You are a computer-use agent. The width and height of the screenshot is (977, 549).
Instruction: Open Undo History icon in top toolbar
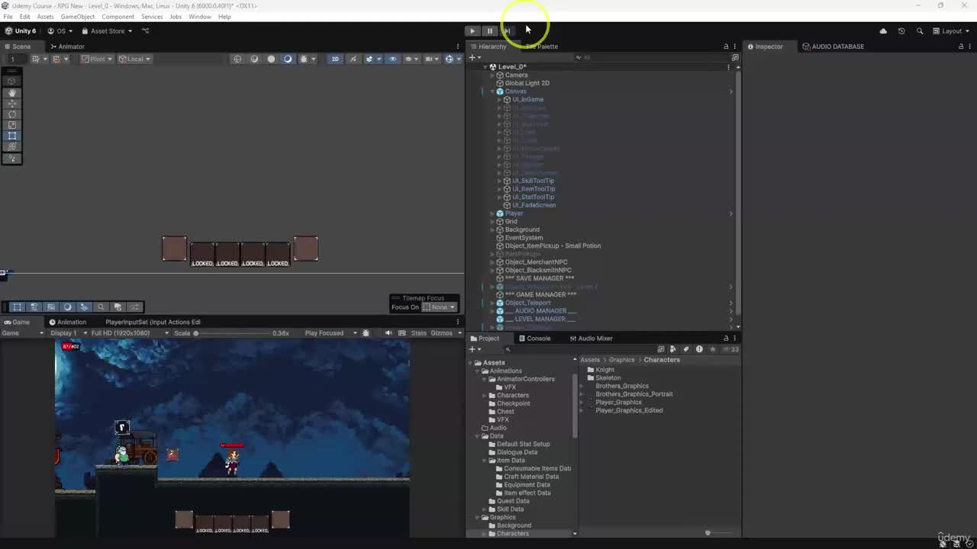[x=901, y=31]
